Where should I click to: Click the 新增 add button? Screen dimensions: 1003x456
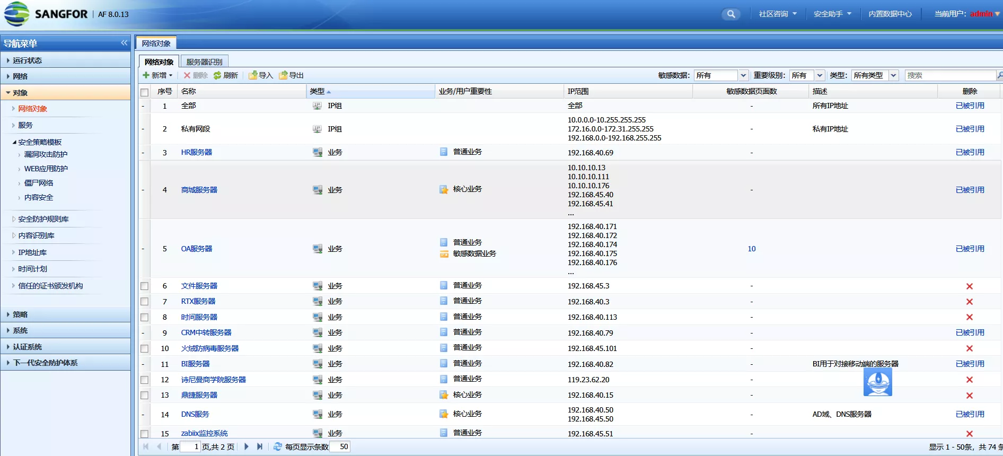click(x=157, y=75)
